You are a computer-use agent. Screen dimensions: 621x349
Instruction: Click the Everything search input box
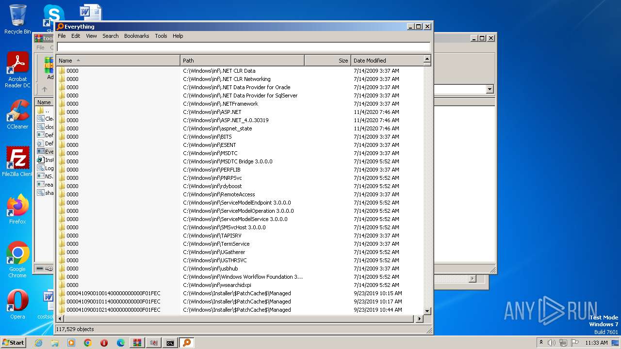[244, 47]
